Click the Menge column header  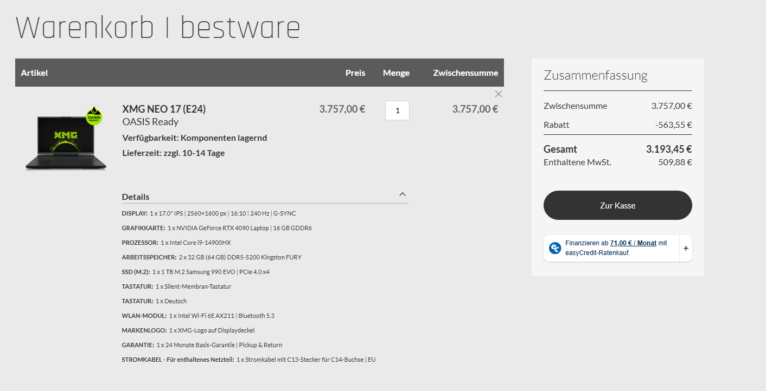(x=396, y=73)
